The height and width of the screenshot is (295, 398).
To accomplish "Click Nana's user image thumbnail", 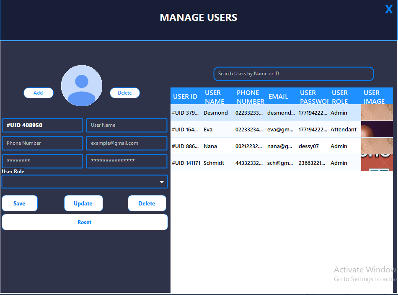I will click(377, 146).
